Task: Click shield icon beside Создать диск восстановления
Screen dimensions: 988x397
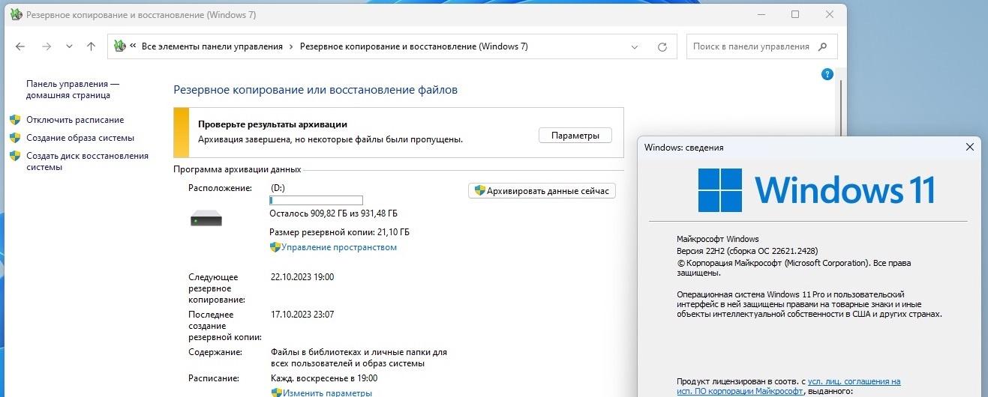Action: coord(15,156)
